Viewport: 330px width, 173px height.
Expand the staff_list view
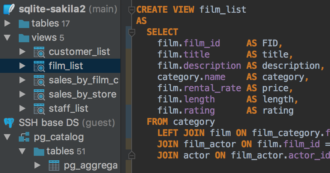22,108
